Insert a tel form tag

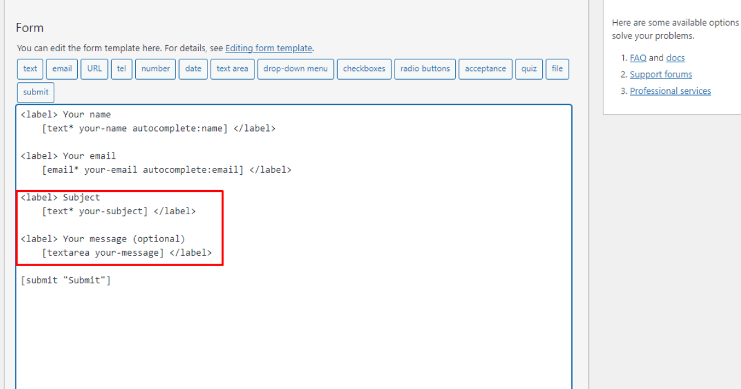click(122, 69)
